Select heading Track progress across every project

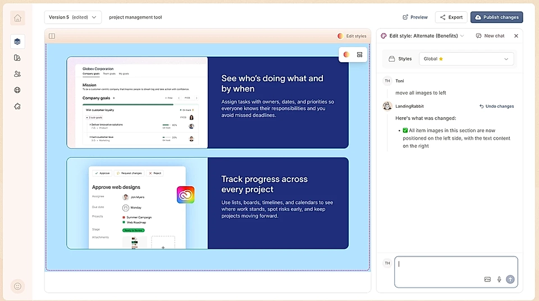click(x=264, y=184)
